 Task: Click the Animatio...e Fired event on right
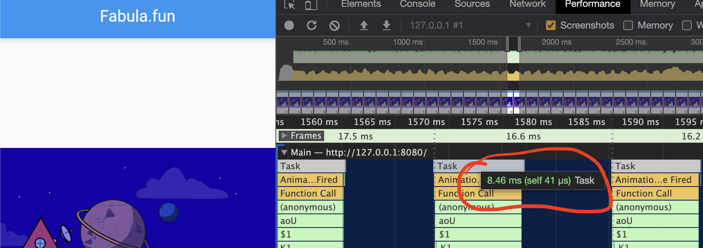(x=656, y=180)
